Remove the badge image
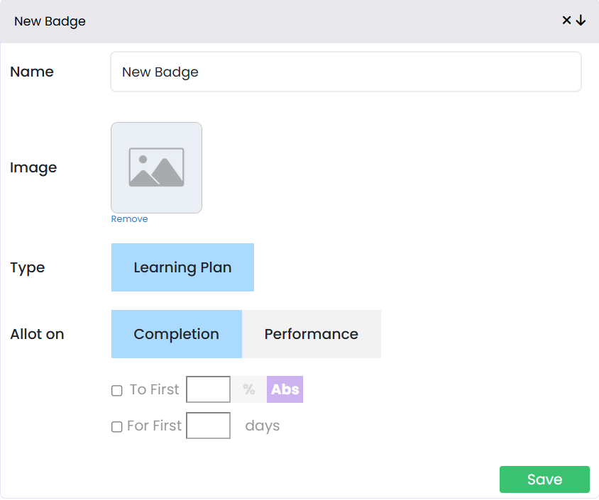Viewport: 599px width, 500px height. (129, 219)
